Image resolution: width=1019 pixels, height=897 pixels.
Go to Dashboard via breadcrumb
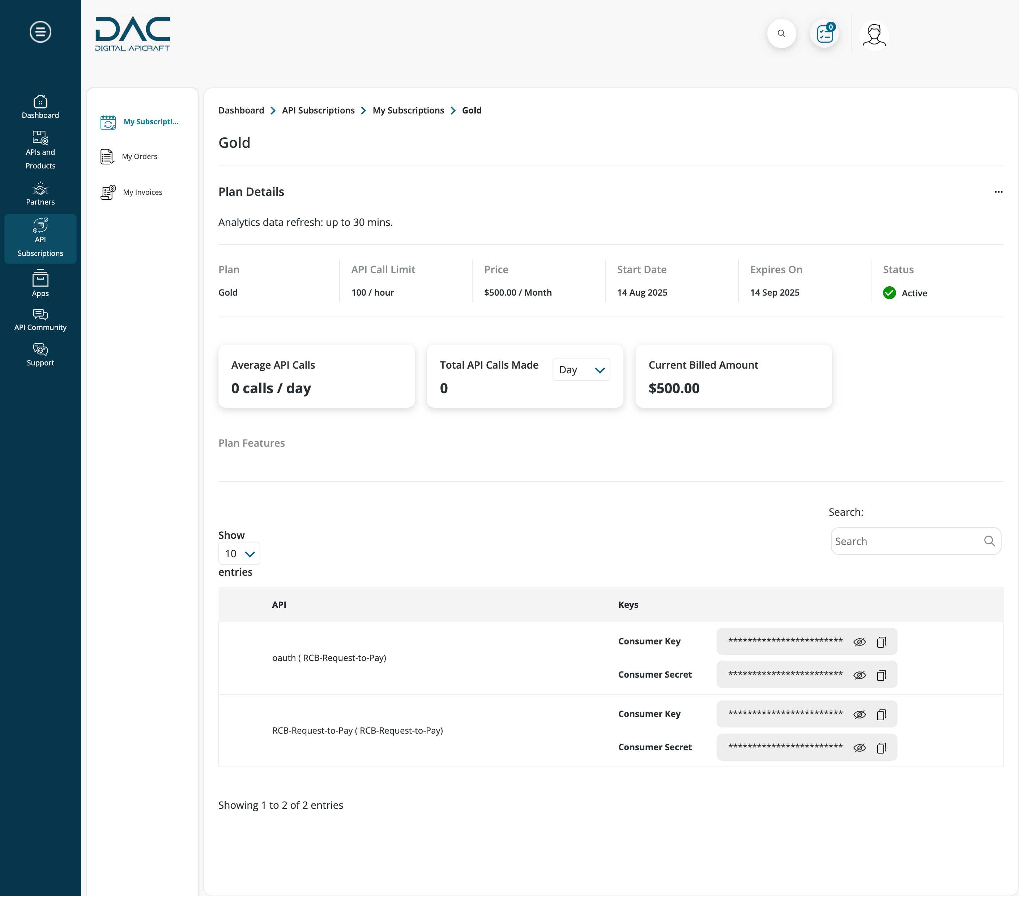(241, 111)
